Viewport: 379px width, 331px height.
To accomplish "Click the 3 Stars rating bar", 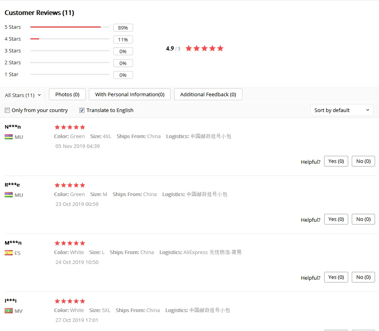I will [x=70, y=51].
